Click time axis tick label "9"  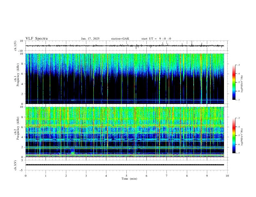pyautogui.click(x=207, y=176)
